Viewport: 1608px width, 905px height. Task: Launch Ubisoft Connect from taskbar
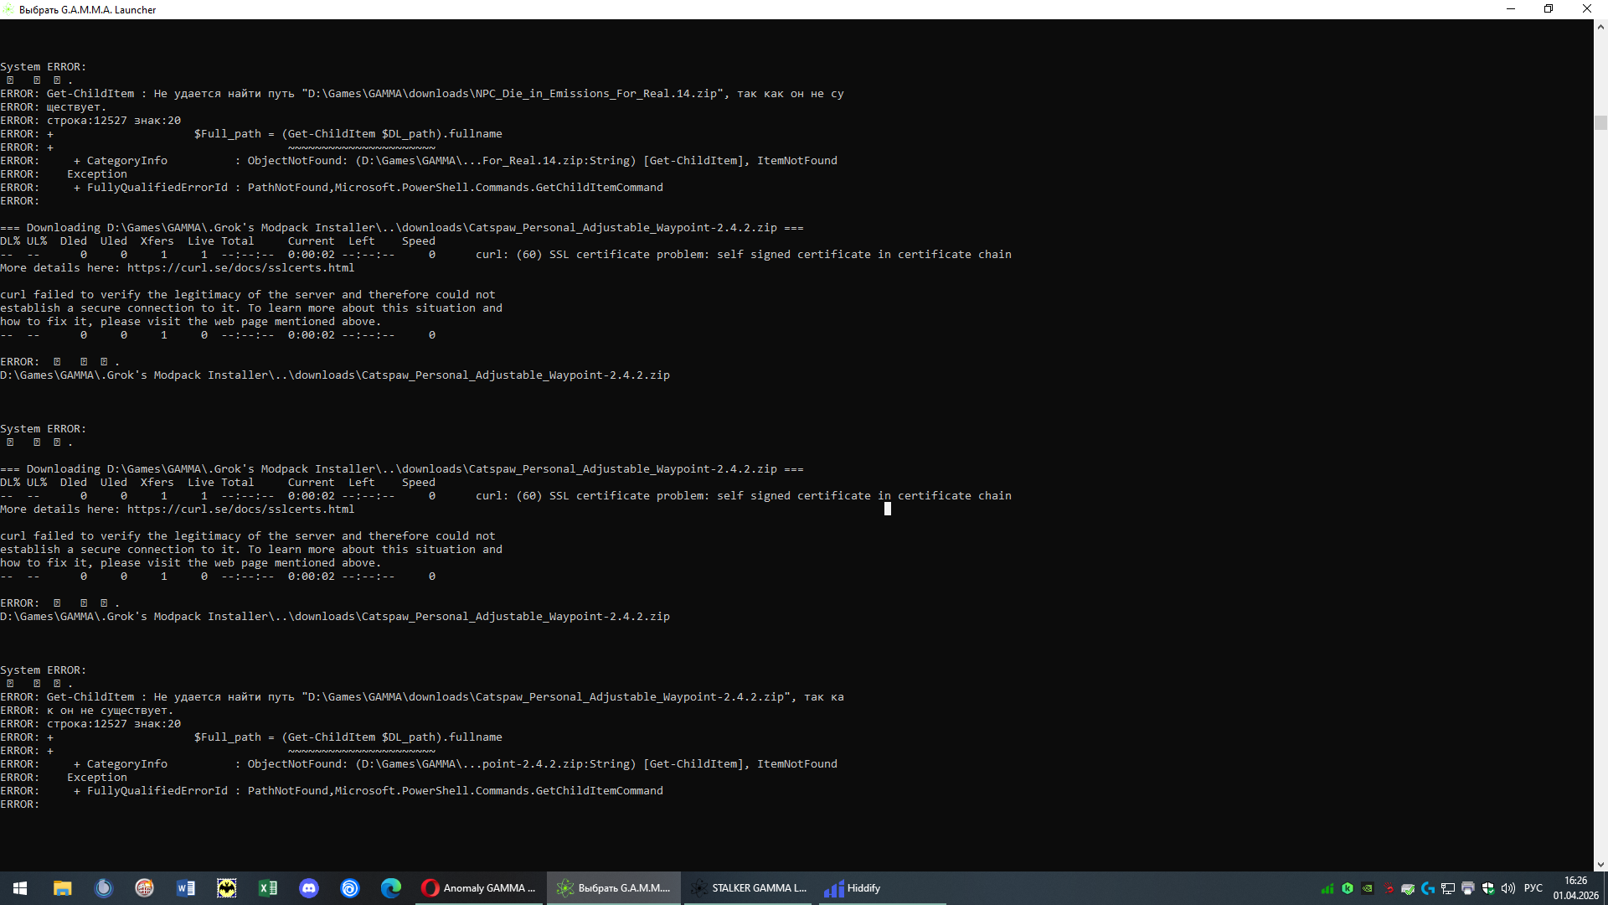tap(350, 888)
